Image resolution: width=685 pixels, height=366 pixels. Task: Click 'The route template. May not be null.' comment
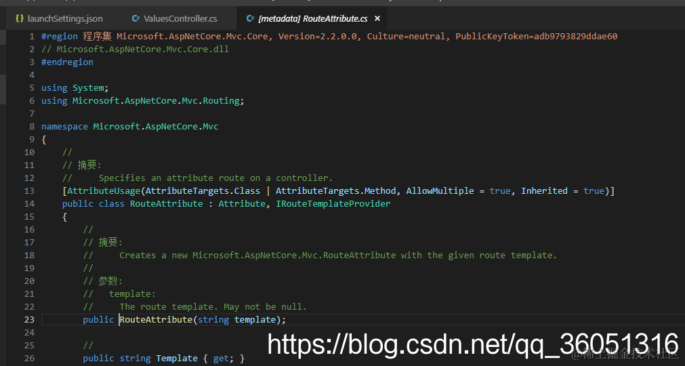(x=213, y=306)
